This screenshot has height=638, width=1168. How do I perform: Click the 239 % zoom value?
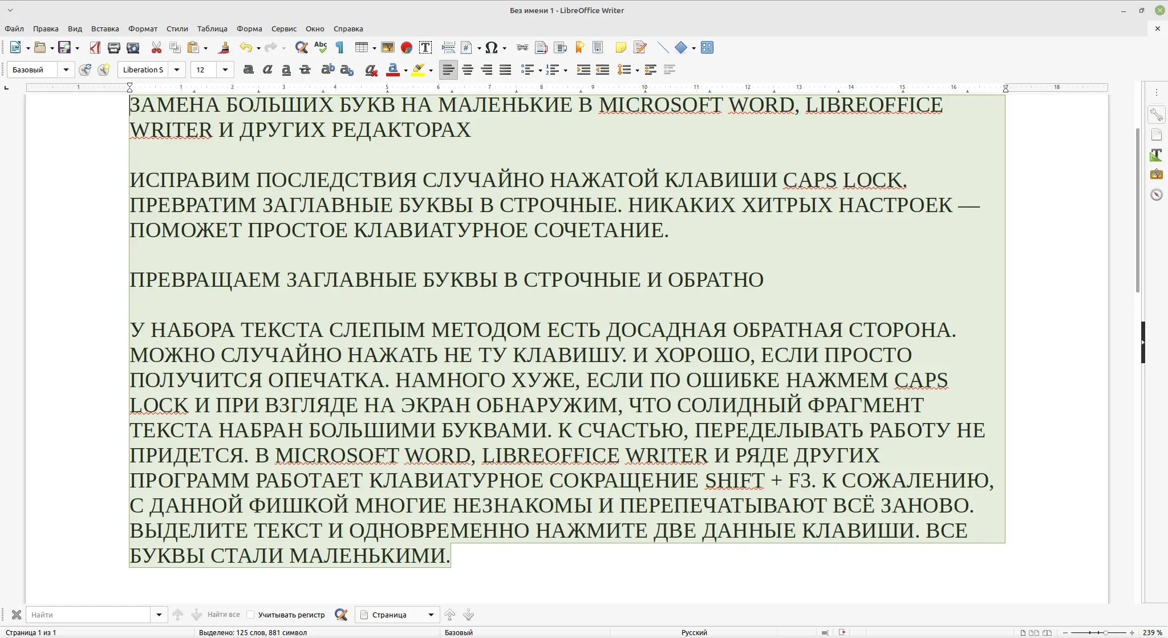tap(1152, 632)
